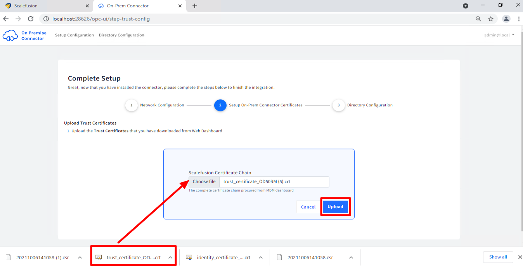Click step 3 circle Directory Configuration
Screen dimensions: 523x267
pyautogui.click(x=338, y=105)
